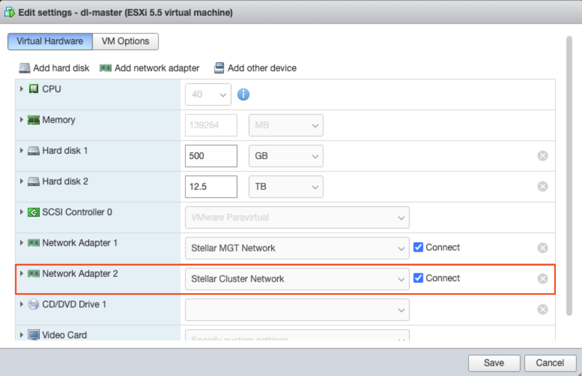
Task: Remove Network Adapter 1 with X icon
Action: pyautogui.click(x=543, y=248)
